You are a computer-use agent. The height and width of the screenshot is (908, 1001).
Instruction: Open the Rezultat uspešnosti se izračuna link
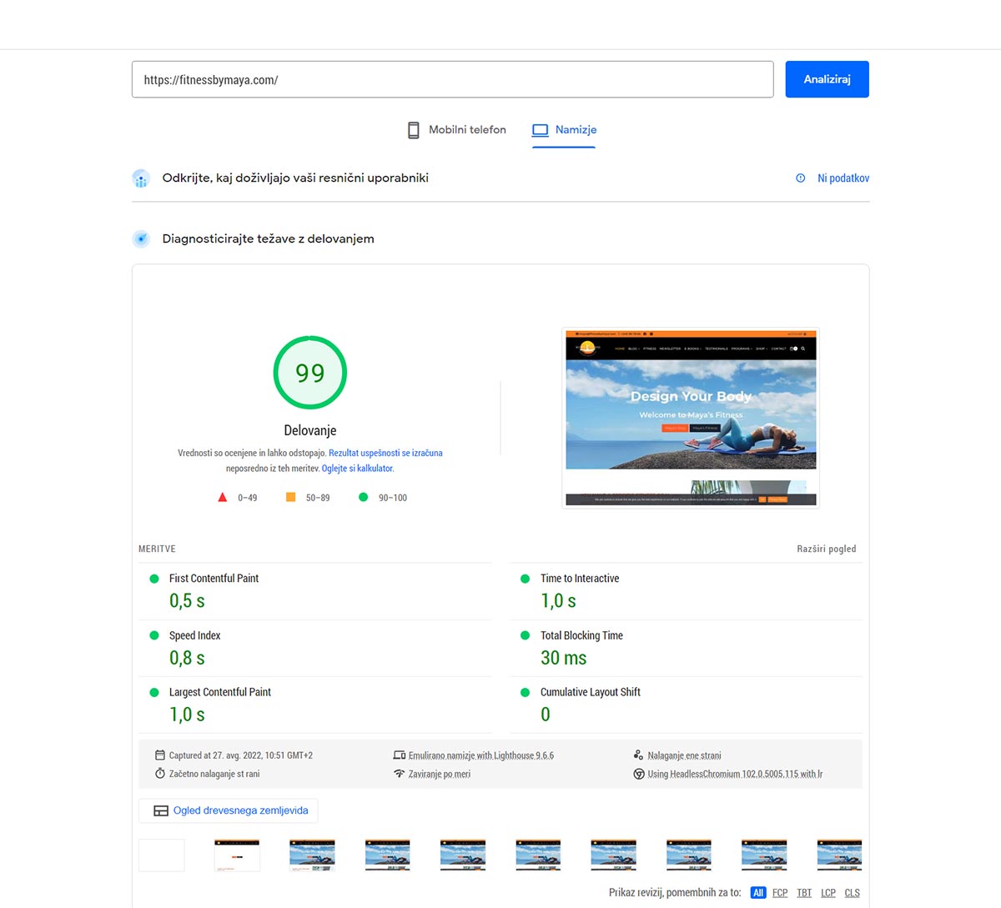(385, 453)
